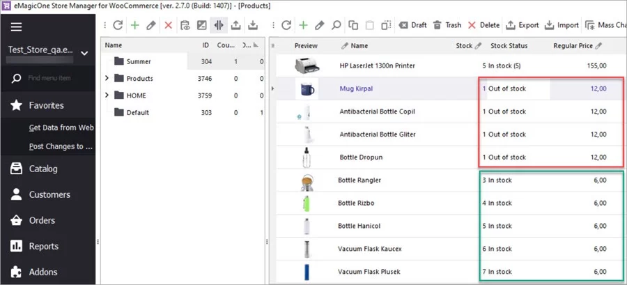This screenshot has height=285, width=627.
Task: Collapse sidebar with hamburger menu
Action: click(x=16, y=27)
